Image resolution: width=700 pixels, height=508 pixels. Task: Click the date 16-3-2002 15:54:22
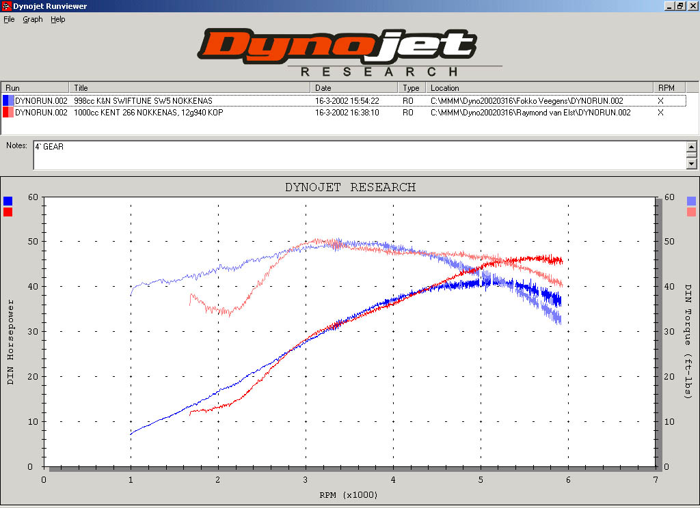tap(347, 101)
